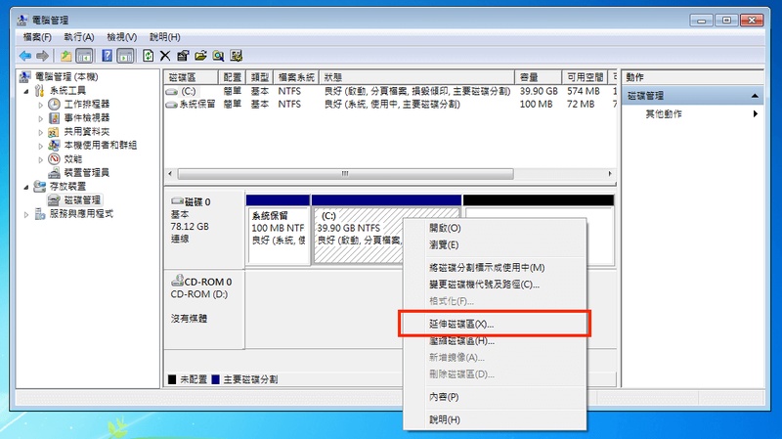The image size is (782, 439).
Task: Expand 其他動作 submenu arrow in Actions pane
Action: 755,113
